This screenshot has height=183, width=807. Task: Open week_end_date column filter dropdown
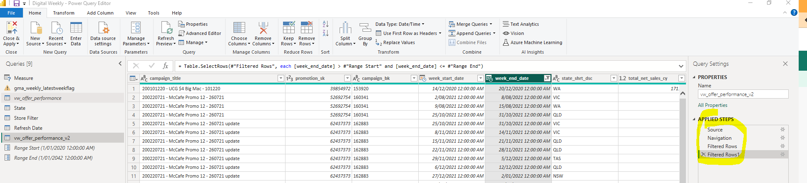point(547,78)
